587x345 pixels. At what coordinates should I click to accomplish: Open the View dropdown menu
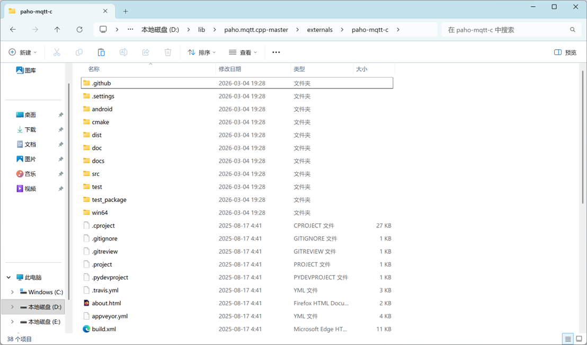[243, 52]
